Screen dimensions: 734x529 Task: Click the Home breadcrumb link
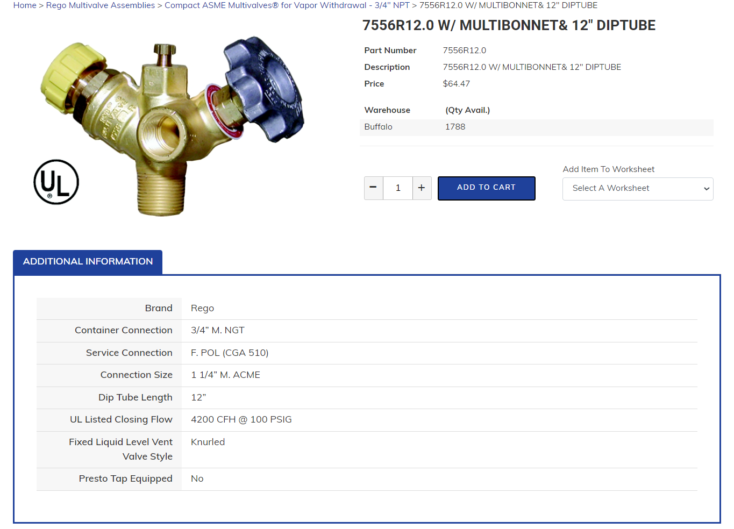[x=25, y=5]
